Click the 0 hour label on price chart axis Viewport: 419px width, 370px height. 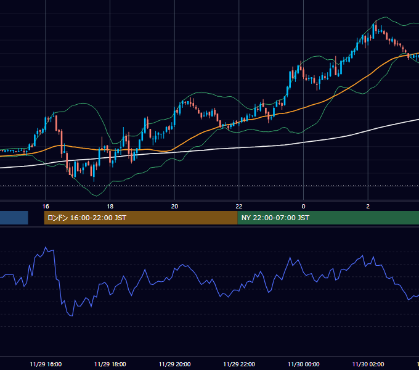[303, 207]
